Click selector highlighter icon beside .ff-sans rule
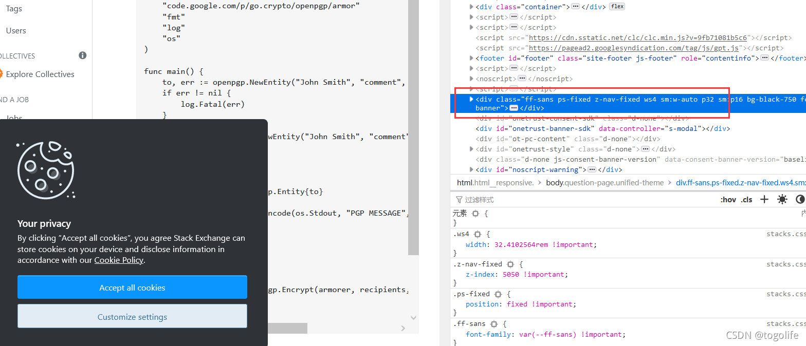 [494, 324]
